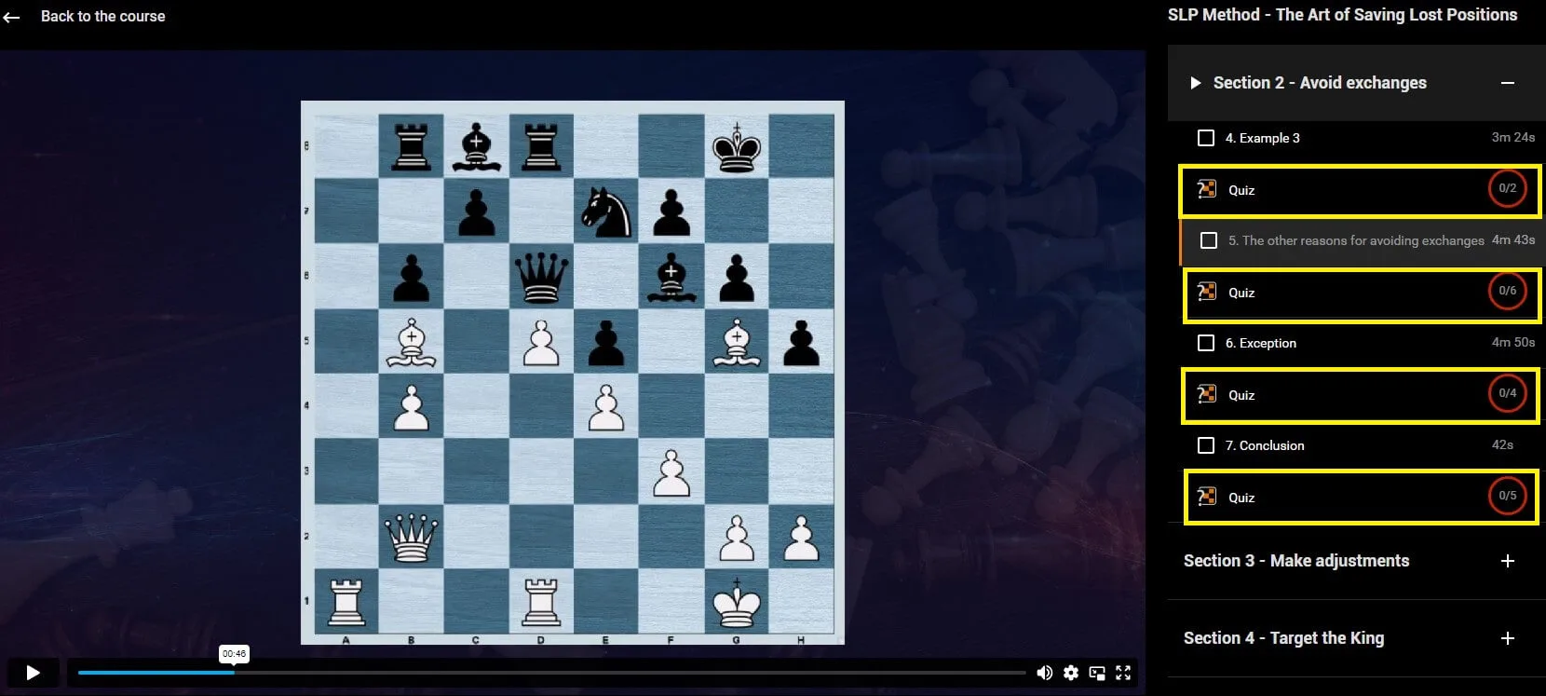Viewport: 1546px width, 696px height.
Task: Select lesson '5. The other reasons for avoiding exchanges'
Action: click(x=1355, y=240)
